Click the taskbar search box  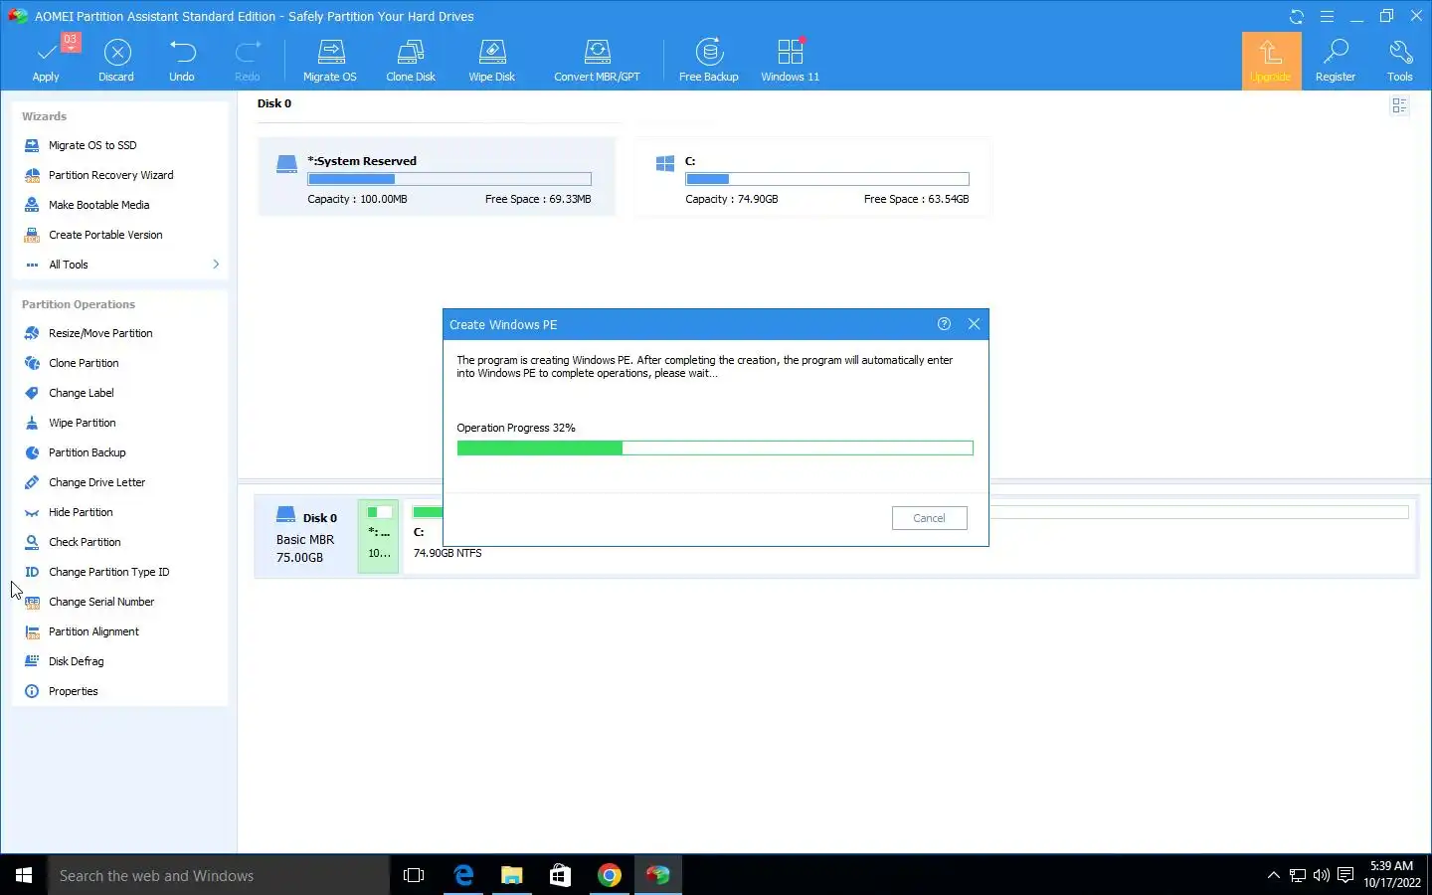point(219,875)
